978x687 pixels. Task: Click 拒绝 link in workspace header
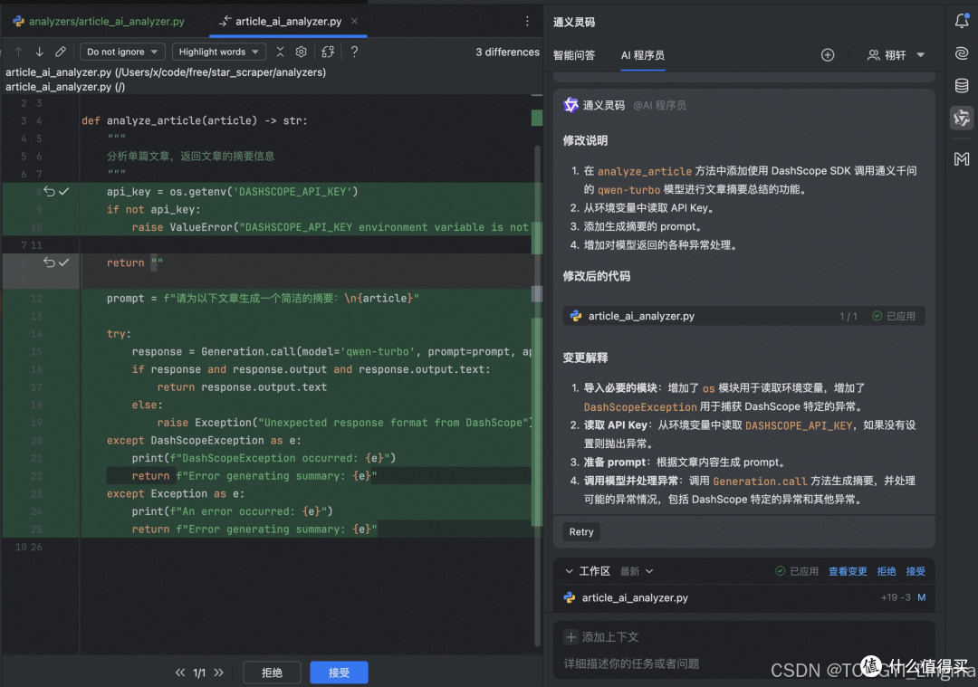pos(887,571)
